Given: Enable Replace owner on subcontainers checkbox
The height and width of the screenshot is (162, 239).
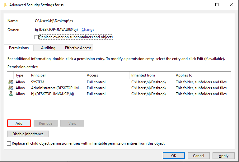Looking at the screenshot, I should [37, 37].
